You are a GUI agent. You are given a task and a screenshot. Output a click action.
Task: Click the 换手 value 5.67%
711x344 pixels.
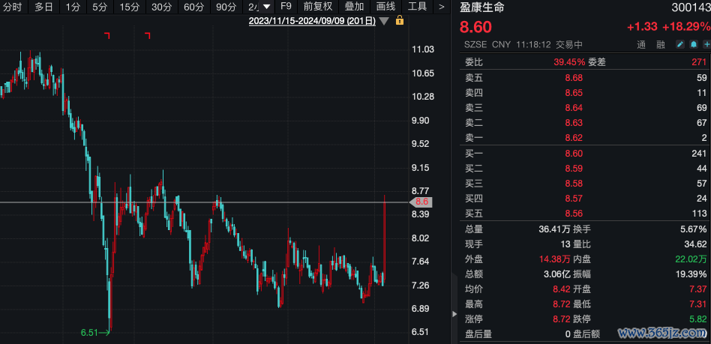(x=693, y=229)
